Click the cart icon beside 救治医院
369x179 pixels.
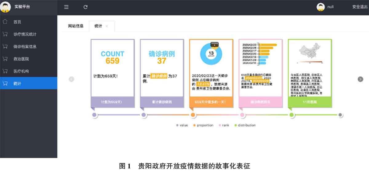[x=5, y=59]
